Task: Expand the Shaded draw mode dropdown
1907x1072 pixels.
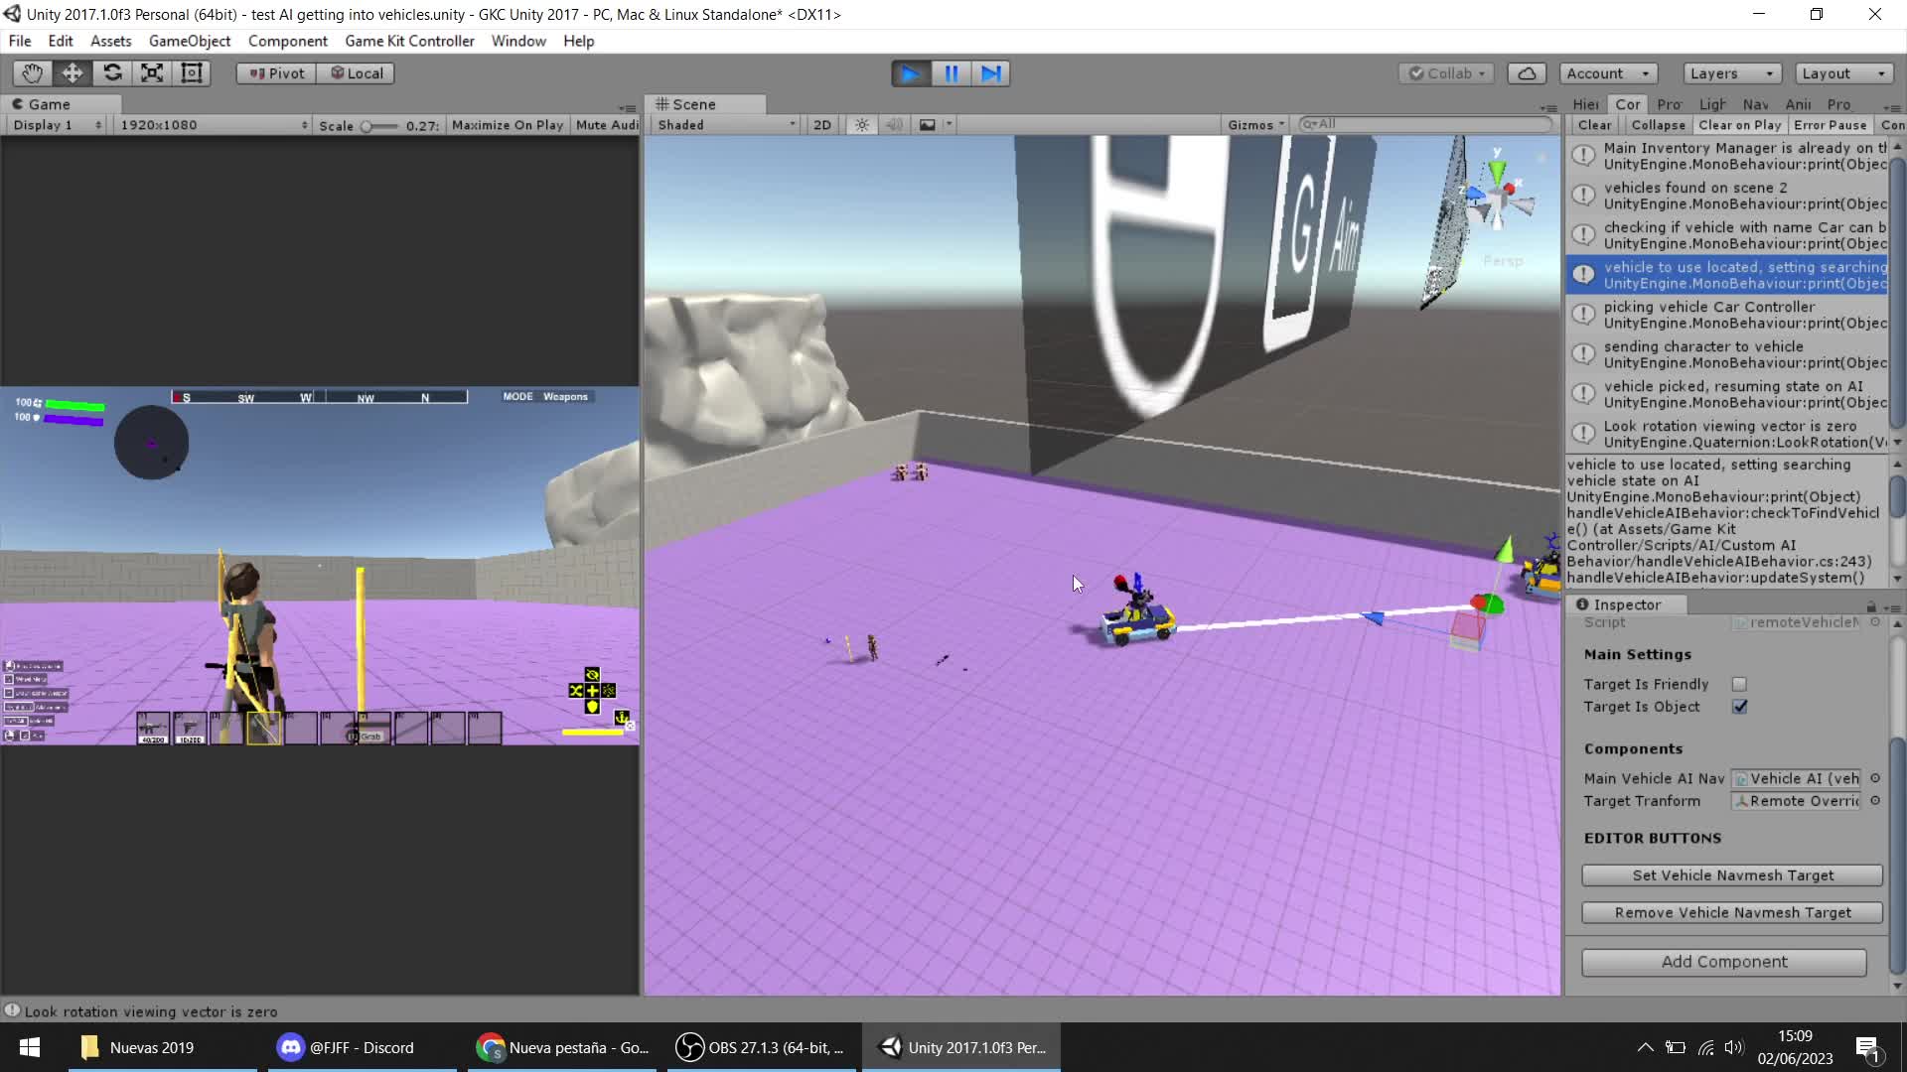Action: point(726,125)
